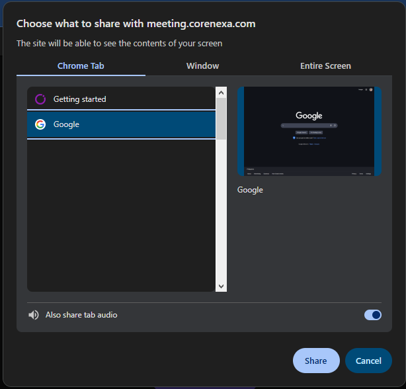This screenshot has height=389, width=406.
Task: Click empty area of the tab list
Action: click(x=121, y=218)
